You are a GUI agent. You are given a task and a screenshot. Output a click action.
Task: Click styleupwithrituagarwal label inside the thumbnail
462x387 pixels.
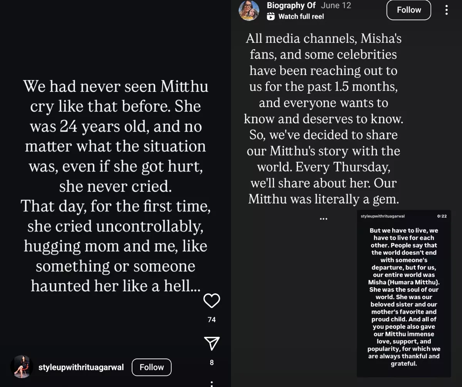pyautogui.click(x=383, y=216)
